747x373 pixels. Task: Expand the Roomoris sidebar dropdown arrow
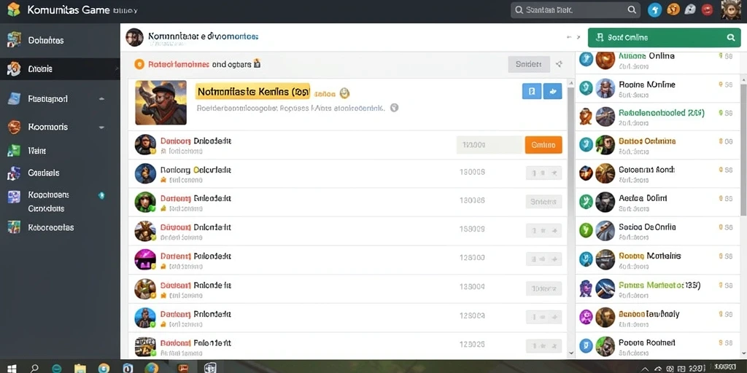[x=101, y=128]
